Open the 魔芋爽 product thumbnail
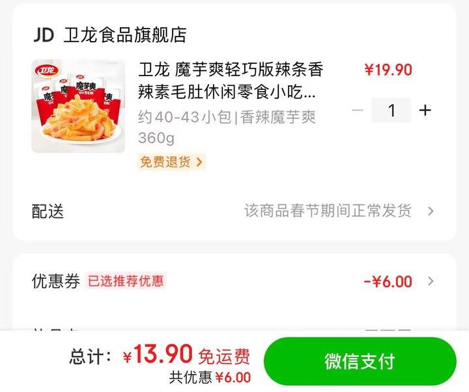The height and width of the screenshot is (392, 469). coord(78,106)
